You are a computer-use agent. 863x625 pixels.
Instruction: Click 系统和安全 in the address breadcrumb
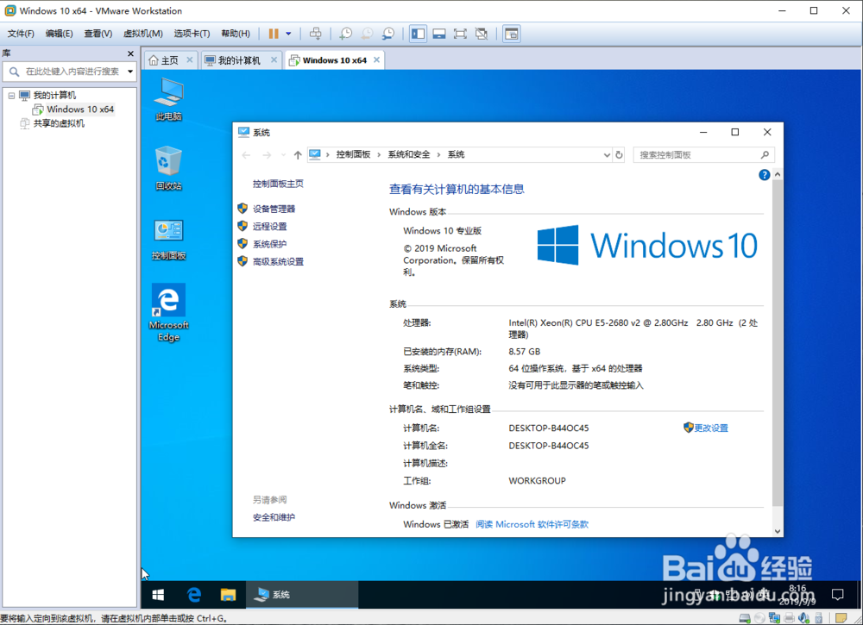[x=409, y=154]
